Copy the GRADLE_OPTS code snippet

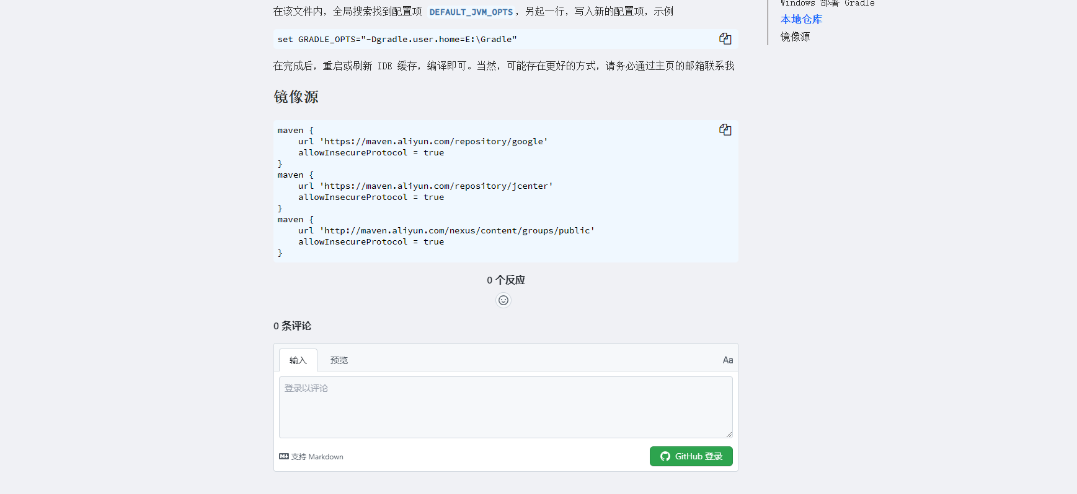(x=725, y=38)
